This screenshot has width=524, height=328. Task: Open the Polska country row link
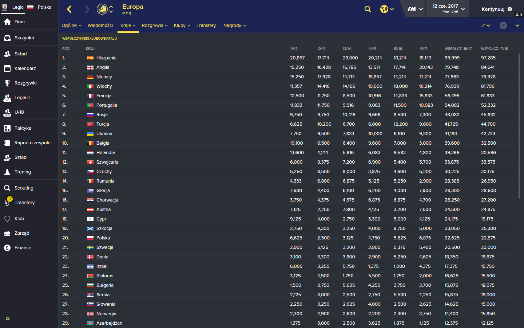coord(103,238)
